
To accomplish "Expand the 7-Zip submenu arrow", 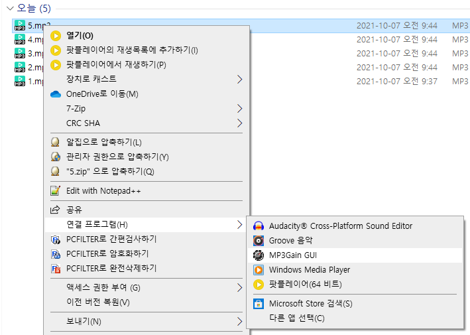I will pyautogui.click(x=239, y=108).
